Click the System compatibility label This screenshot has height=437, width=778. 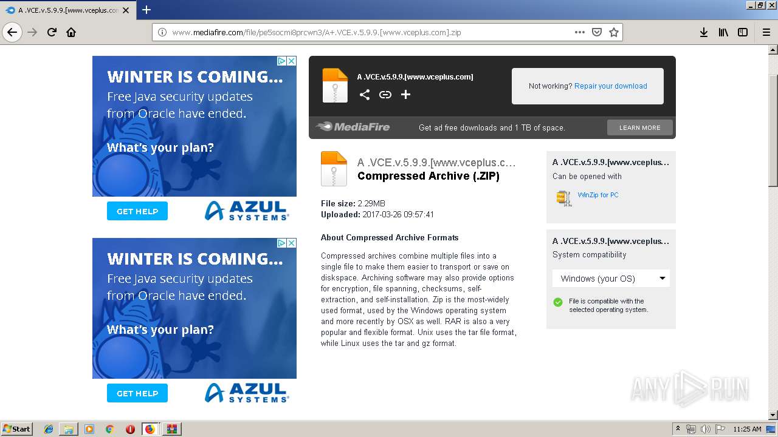click(x=589, y=255)
